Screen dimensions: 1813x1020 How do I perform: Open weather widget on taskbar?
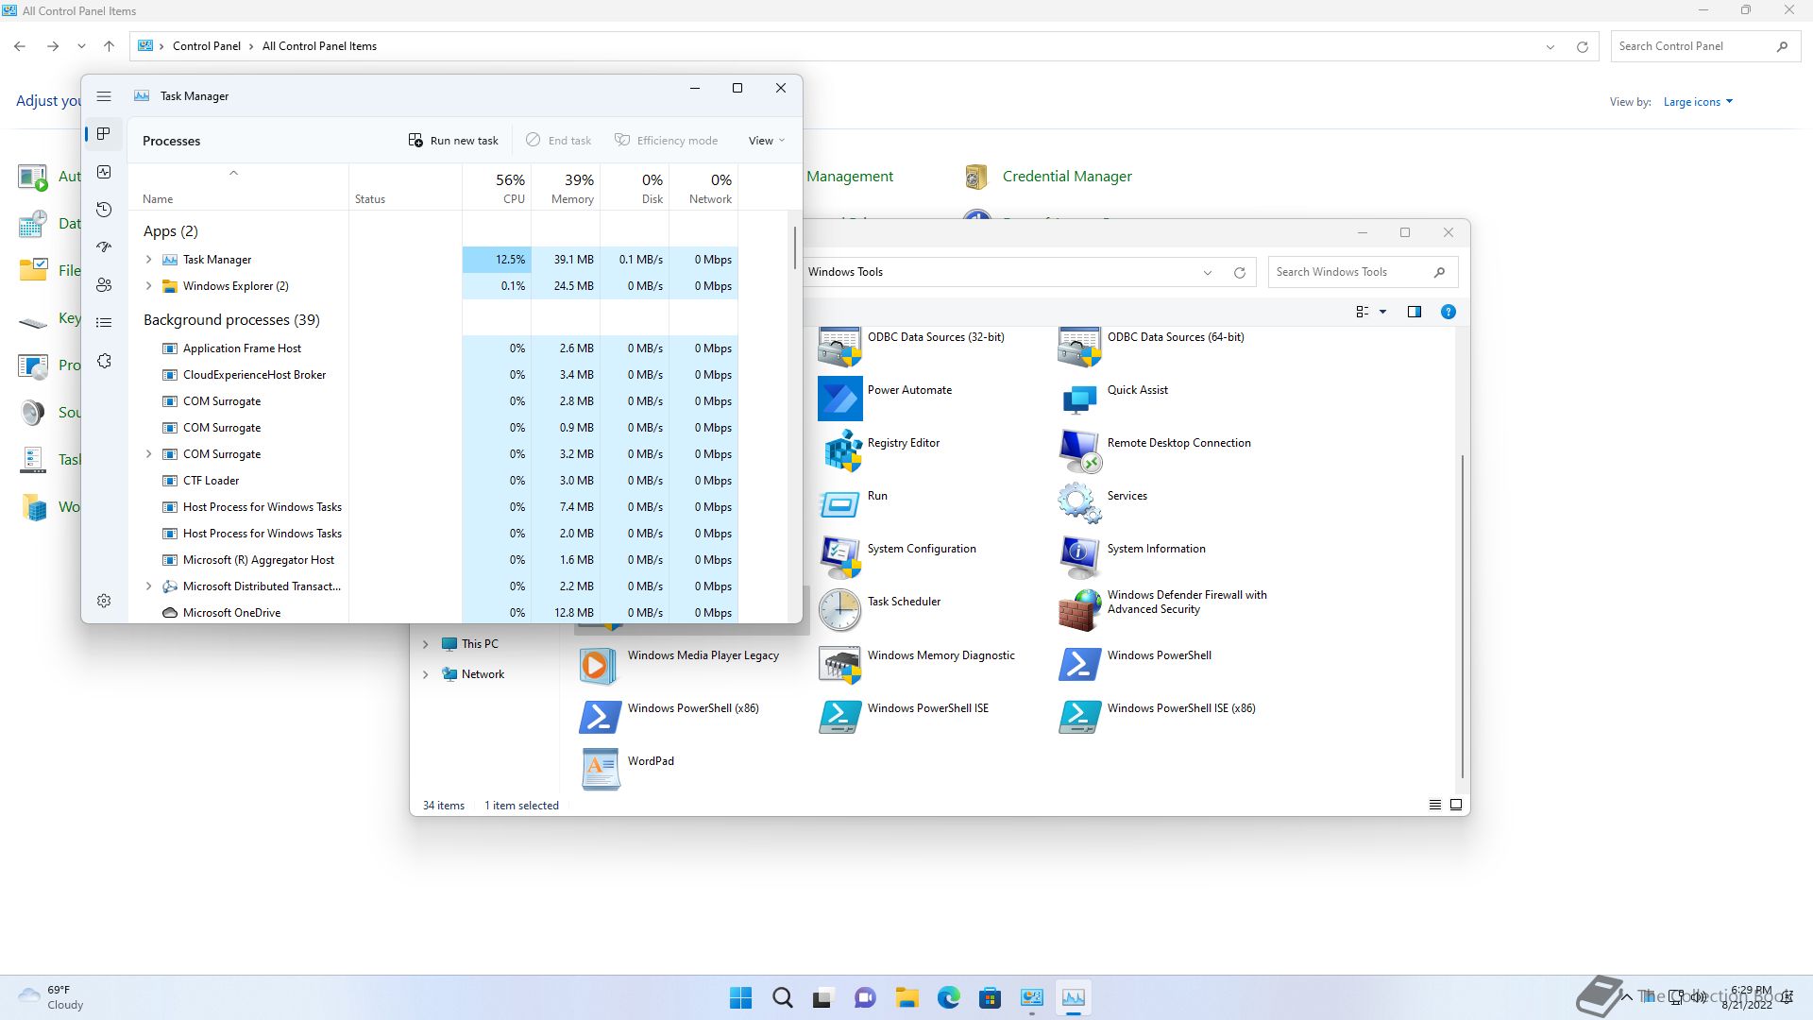point(52,997)
